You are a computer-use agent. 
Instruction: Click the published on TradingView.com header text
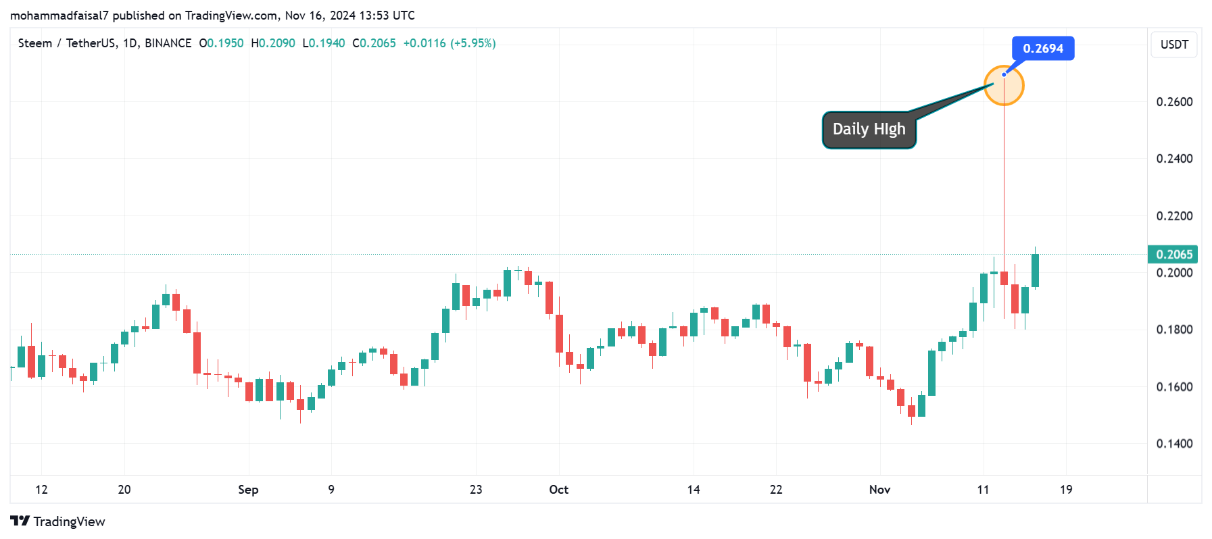tap(212, 16)
